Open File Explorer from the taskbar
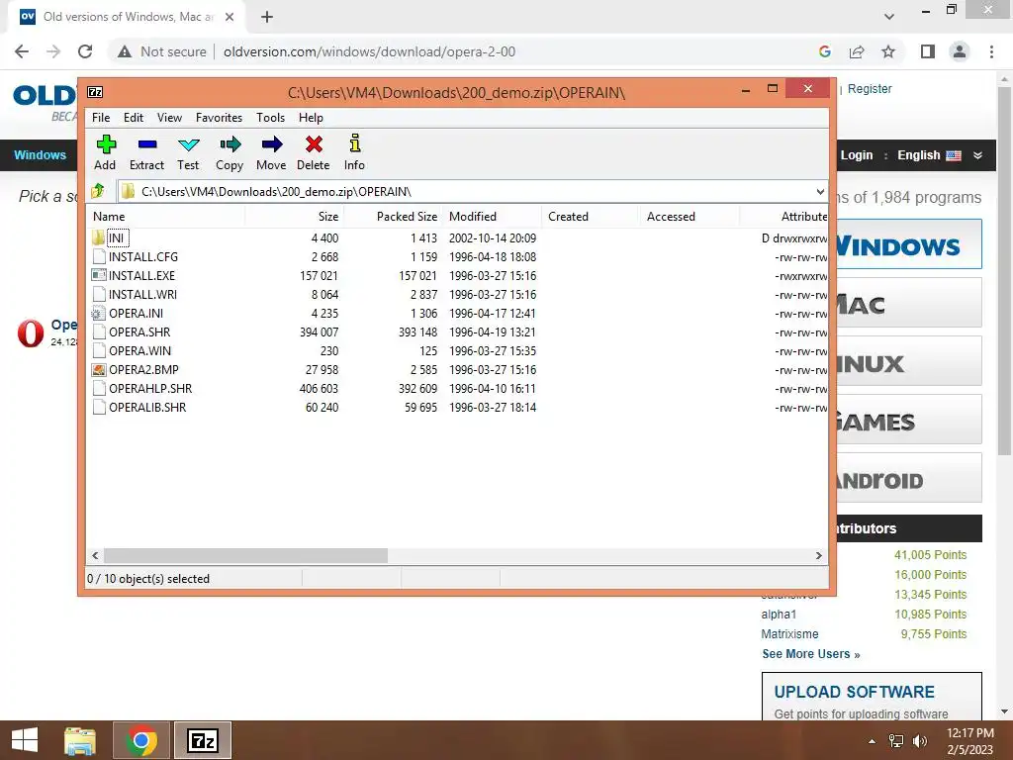Image resolution: width=1013 pixels, height=760 pixels. 80,740
